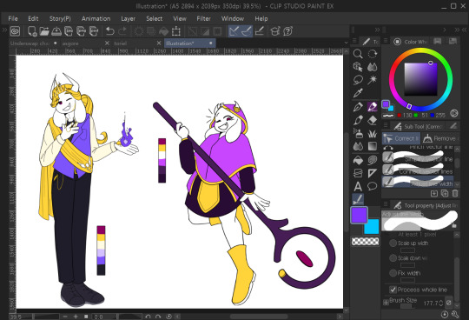Open the Filter menu
Image resolution: width=469 pixels, height=320 pixels.
click(x=204, y=18)
